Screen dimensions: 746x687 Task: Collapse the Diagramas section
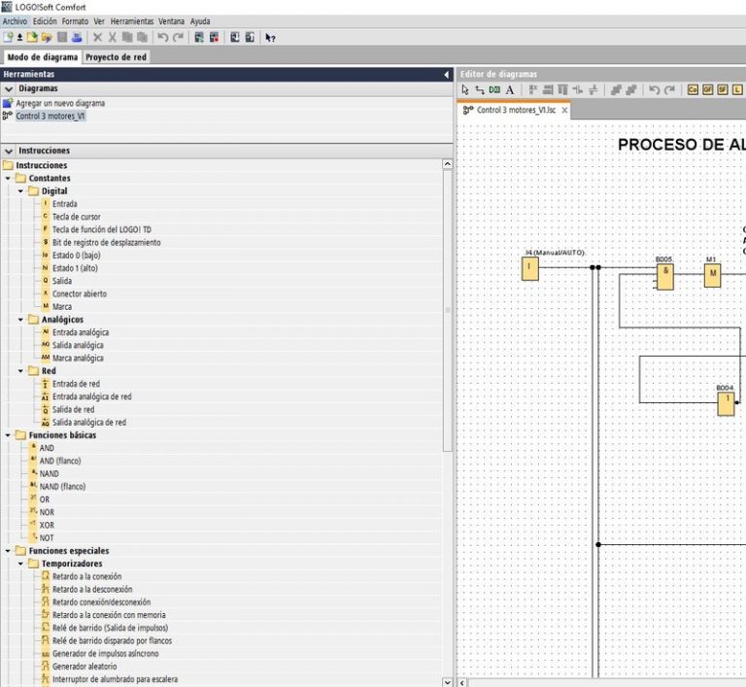tap(9, 88)
